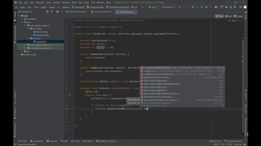The height and width of the screenshot is (146, 261).
Task: Open the Favorites side tab
Action: click(15, 113)
